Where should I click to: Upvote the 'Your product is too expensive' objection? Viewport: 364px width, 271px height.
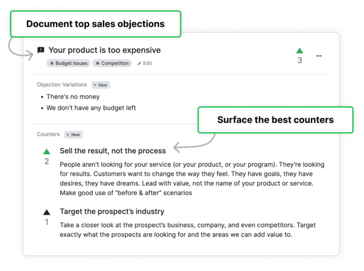point(299,50)
